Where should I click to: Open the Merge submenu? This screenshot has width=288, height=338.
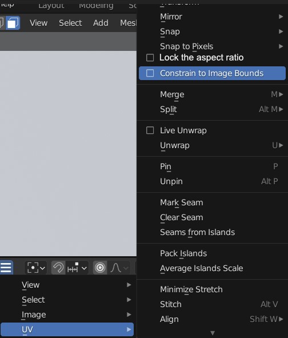(212, 94)
